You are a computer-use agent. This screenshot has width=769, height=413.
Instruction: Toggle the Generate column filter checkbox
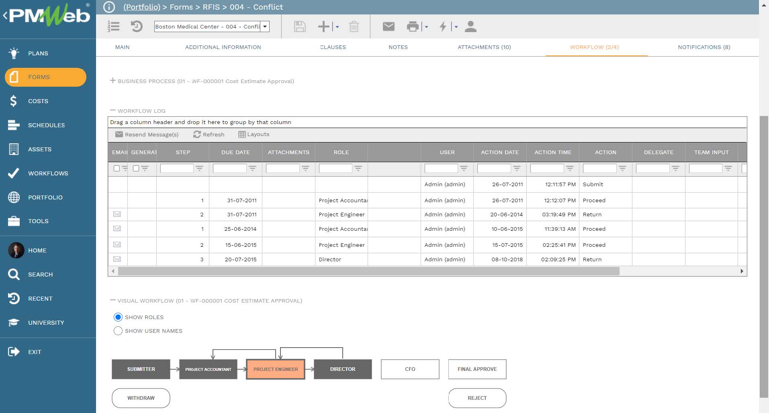pyautogui.click(x=135, y=169)
